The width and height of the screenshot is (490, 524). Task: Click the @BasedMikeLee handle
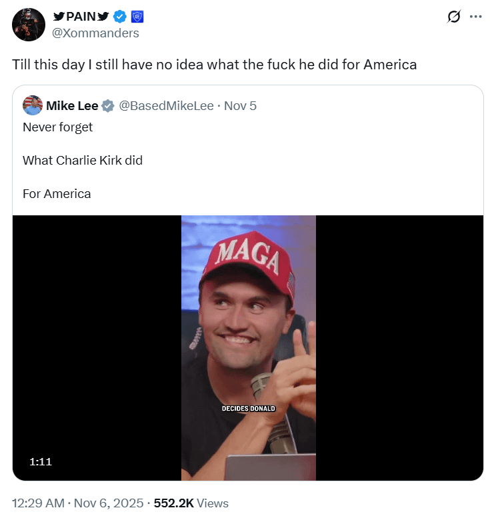(x=167, y=105)
